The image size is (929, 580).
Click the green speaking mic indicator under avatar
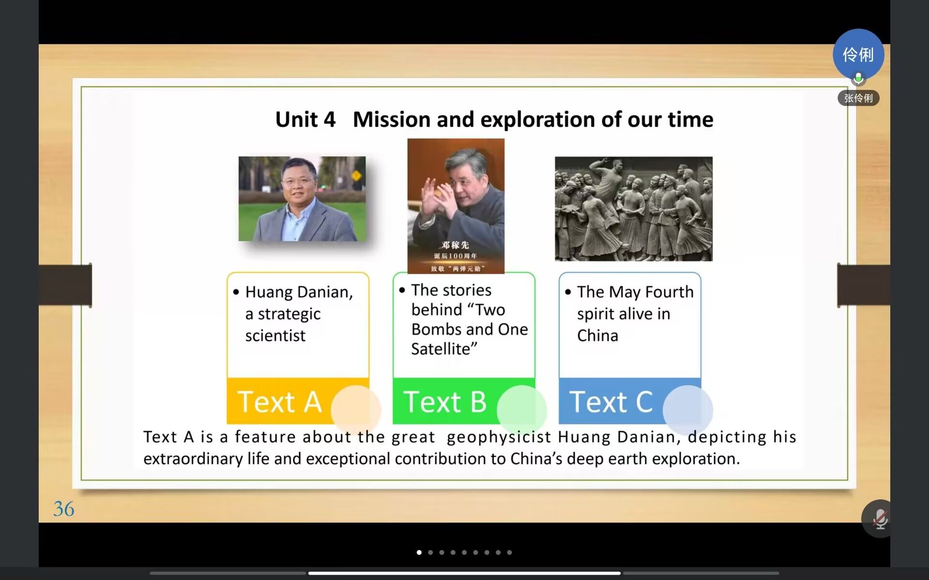(858, 78)
